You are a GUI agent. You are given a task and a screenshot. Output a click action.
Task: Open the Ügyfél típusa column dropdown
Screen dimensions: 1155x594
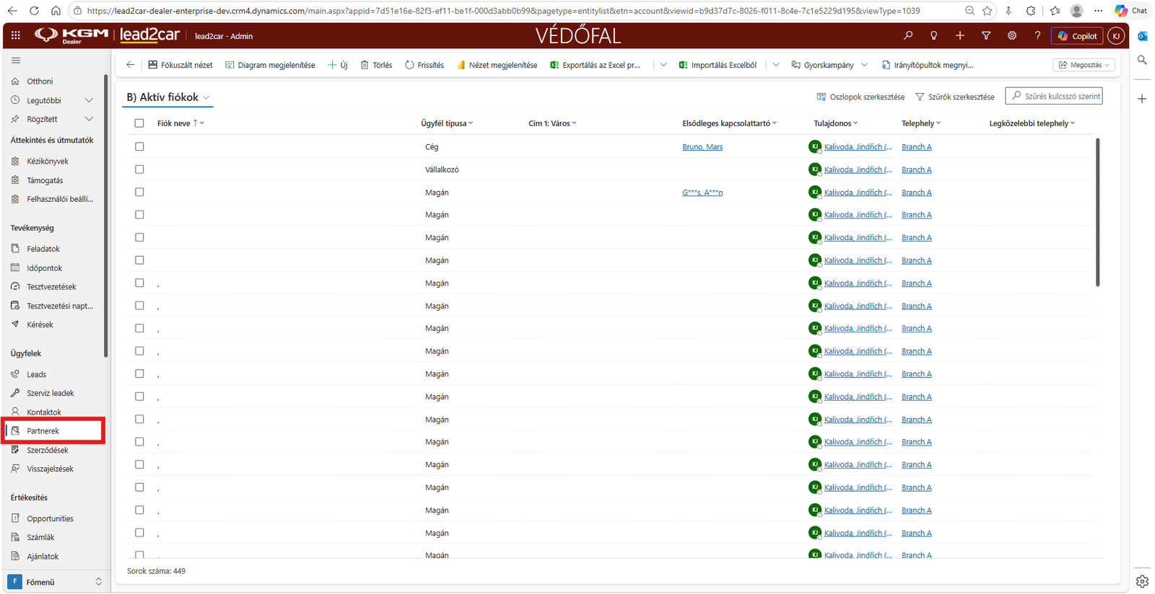coord(447,123)
